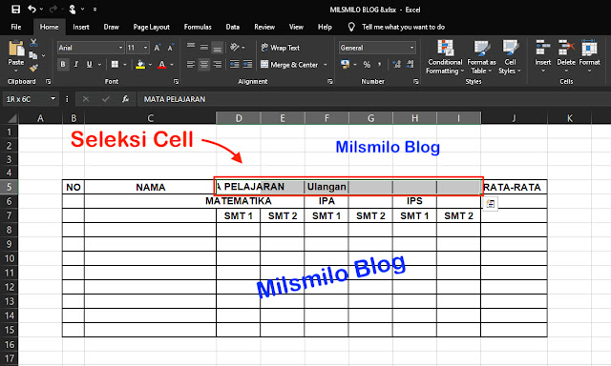The height and width of the screenshot is (366, 611).
Task: Copy the selection with the Copy icon
Action: pyautogui.click(x=33, y=55)
